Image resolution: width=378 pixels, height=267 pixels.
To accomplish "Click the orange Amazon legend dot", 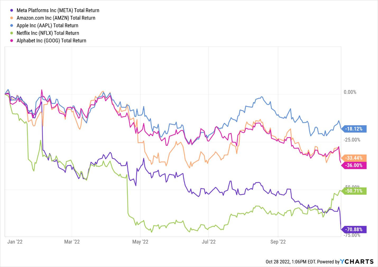I will (x=11, y=18).
